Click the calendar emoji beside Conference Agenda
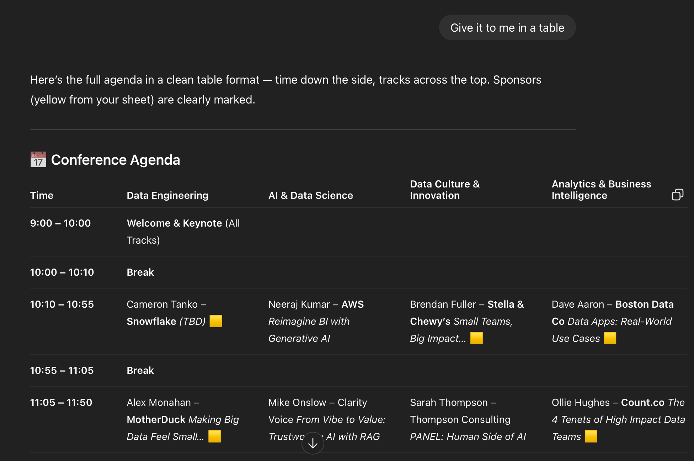Screen dimensions: 694x461 (x=38, y=160)
